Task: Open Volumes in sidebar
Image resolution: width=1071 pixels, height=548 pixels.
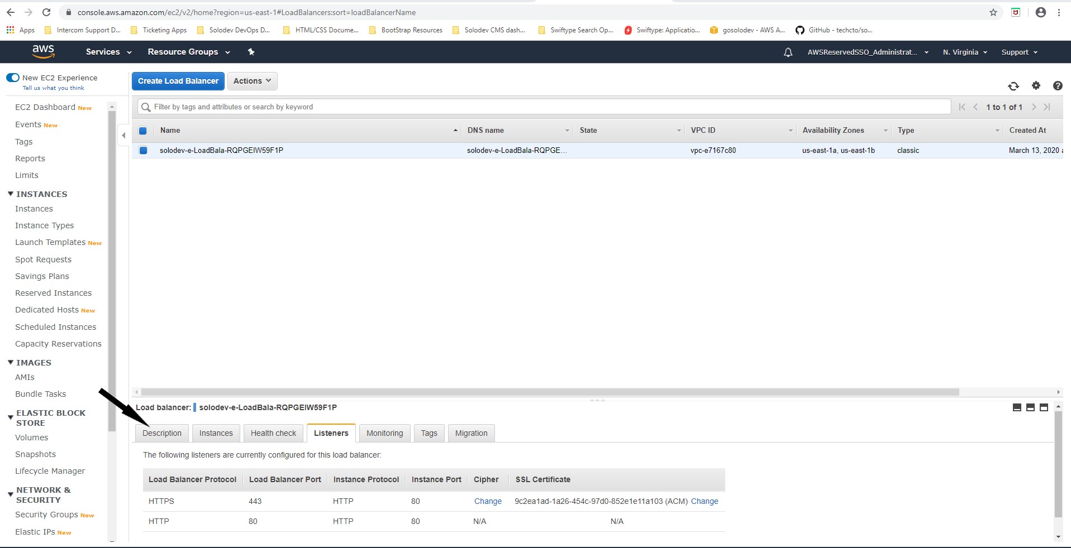Action: coord(32,438)
